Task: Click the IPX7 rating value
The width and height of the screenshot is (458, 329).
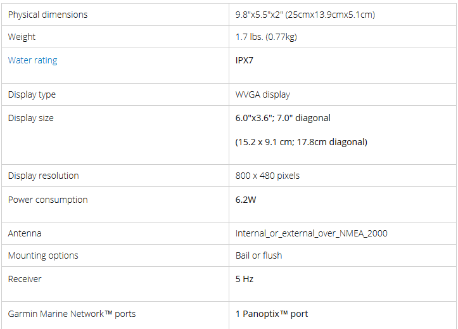Action: pyautogui.click(x=245, y=60)
